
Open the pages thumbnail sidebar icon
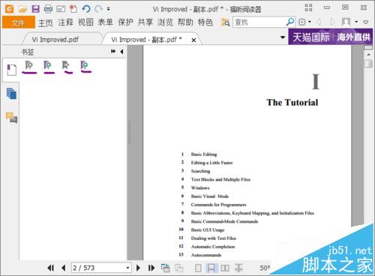click(x=11, y=94)
